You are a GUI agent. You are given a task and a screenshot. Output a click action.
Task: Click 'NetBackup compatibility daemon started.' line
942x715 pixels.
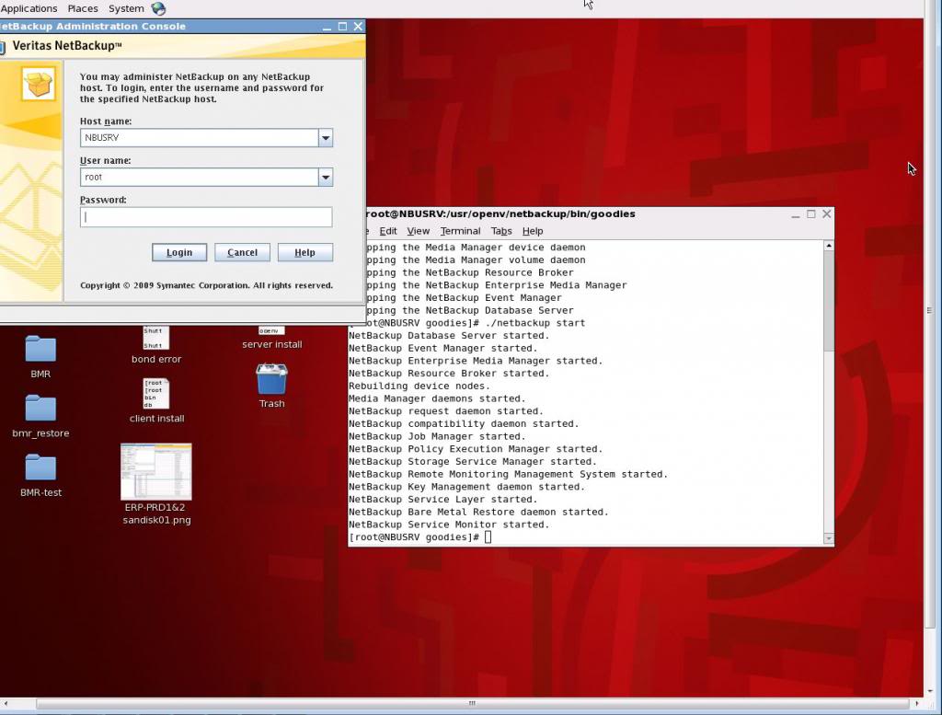click(x=464, y=424)
